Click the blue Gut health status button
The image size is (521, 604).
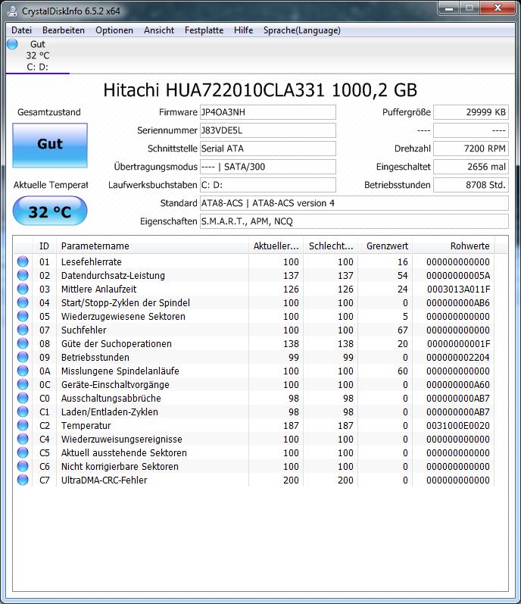click(50, 146)
